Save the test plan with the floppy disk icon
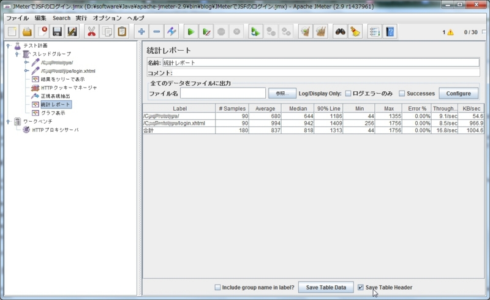 click(x=57, y=32)
